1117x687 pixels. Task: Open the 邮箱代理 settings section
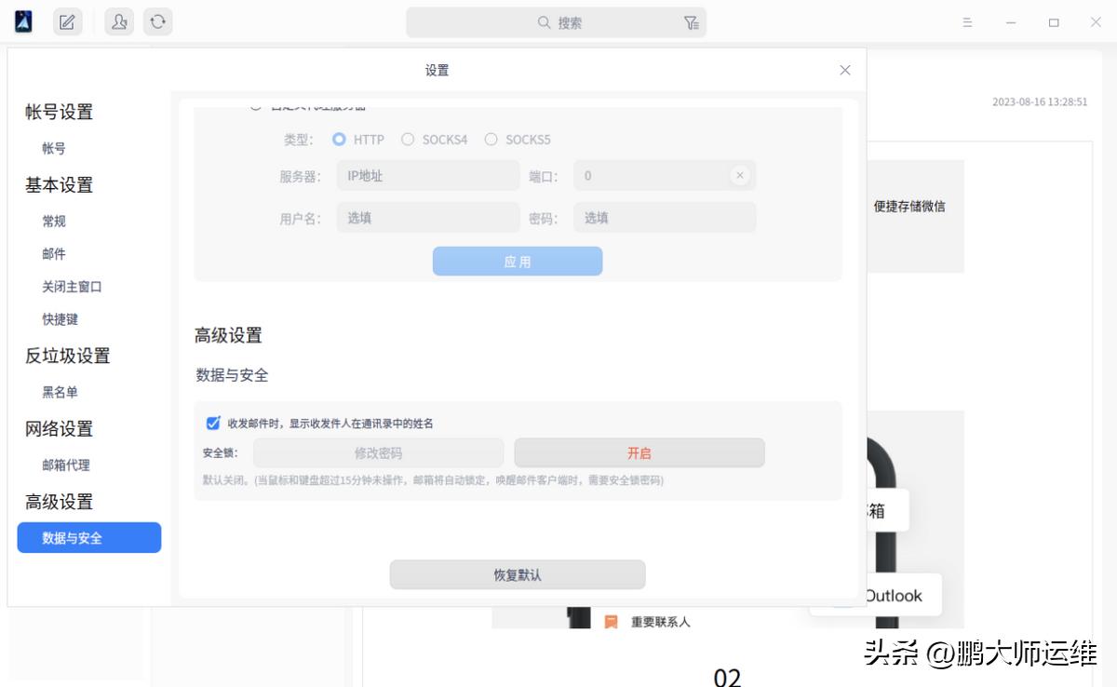66,465
